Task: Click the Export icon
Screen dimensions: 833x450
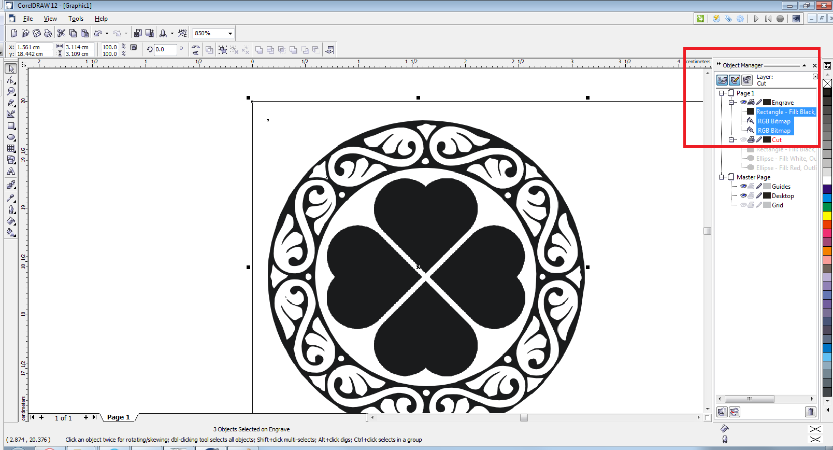Action: (150, 33)
